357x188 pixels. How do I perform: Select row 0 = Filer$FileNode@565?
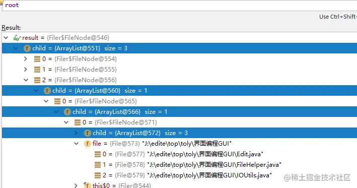click(179, 101)
